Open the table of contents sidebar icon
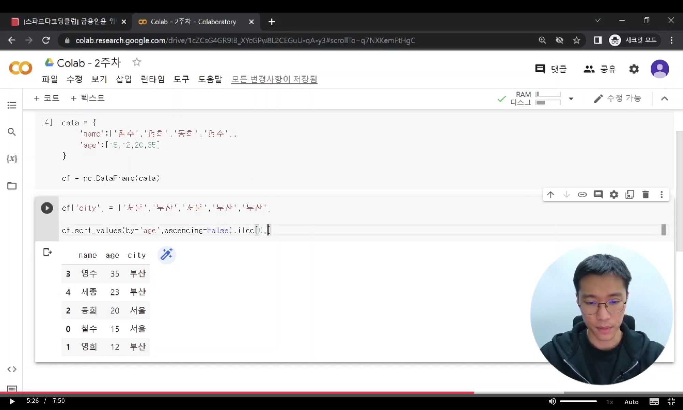Image resolution: width=683 pixels, height=410 pixels. click(x=12, y=105)
